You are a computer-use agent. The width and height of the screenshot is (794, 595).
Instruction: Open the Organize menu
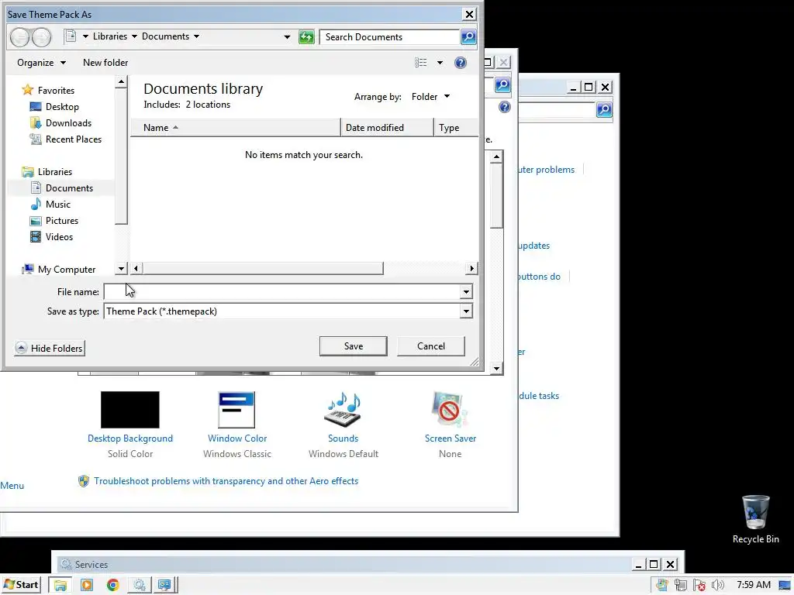[x=41, y=63]
